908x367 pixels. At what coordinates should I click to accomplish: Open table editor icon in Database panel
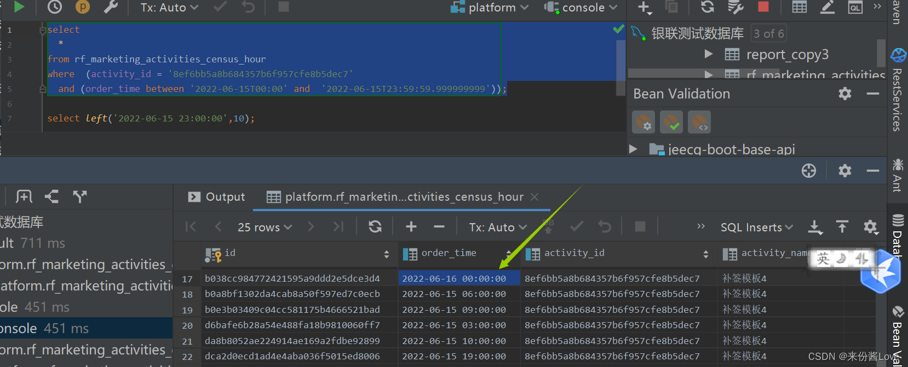point(800,7)
